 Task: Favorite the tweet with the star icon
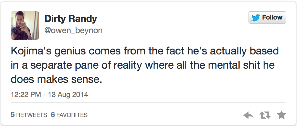click(281, 115)
